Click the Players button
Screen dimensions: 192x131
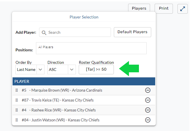point(139,9)
